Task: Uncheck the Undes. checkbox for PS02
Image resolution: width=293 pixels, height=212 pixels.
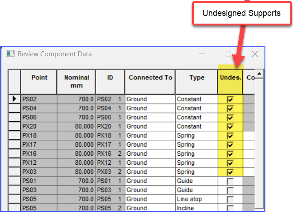Action: [x=230, y=99]
